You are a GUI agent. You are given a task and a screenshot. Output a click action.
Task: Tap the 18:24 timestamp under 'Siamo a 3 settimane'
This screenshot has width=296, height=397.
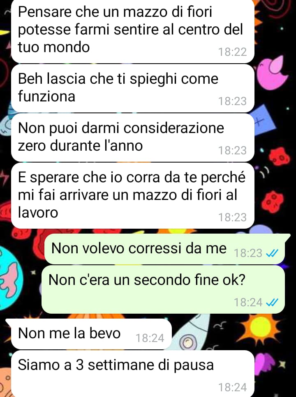point(232,388)
